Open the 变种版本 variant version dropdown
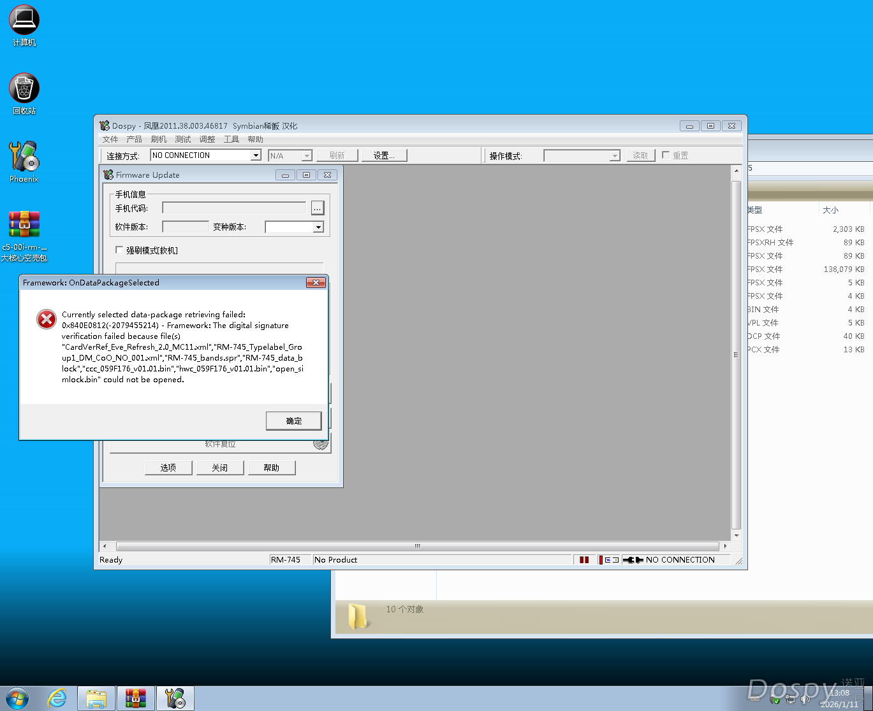The height and width of the screenshot is (711, 873). [x=318, y=227]
